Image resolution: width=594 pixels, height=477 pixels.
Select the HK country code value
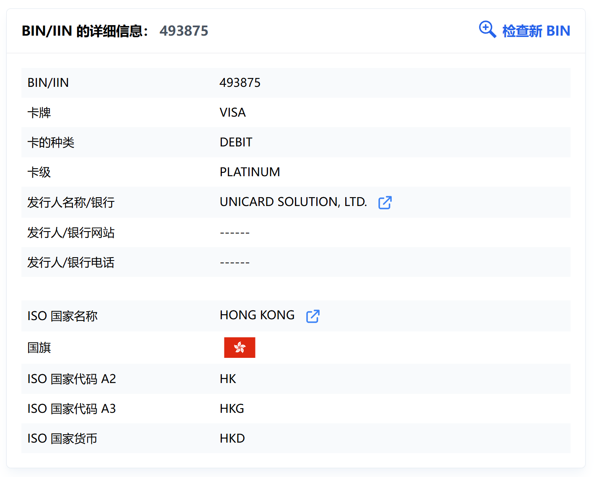[228, 379]
